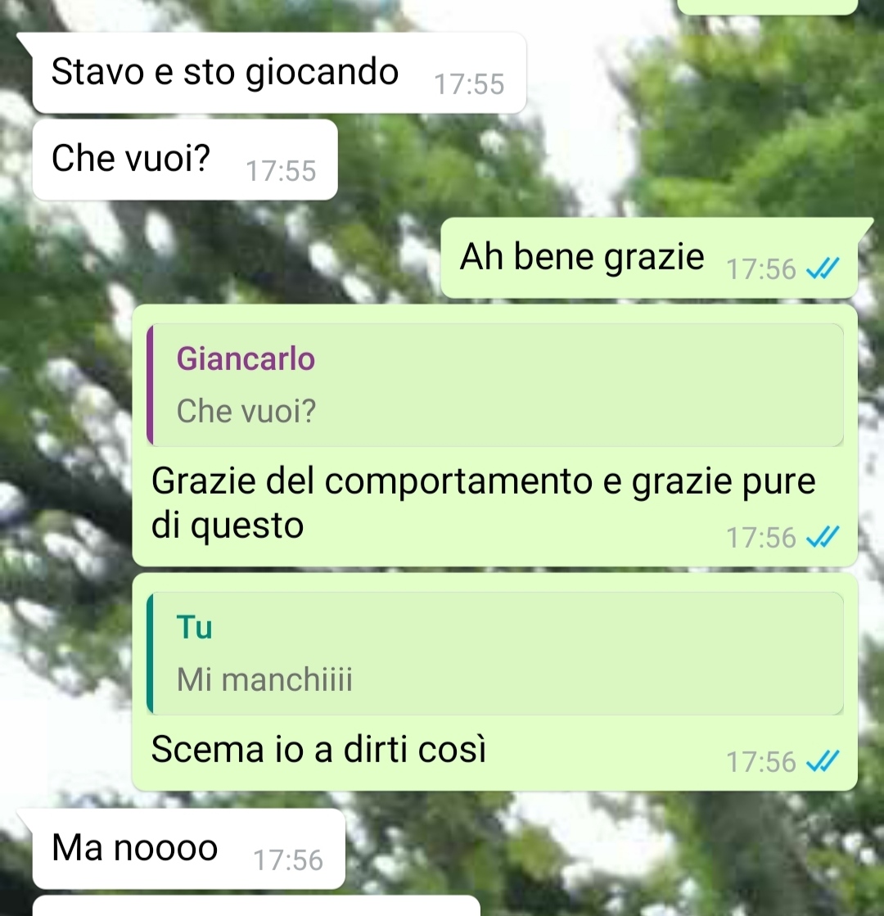Tap the 'Scema io a dirti così' text
The height and width of the screenshot is (916, 884).
[x=318, y=749]
